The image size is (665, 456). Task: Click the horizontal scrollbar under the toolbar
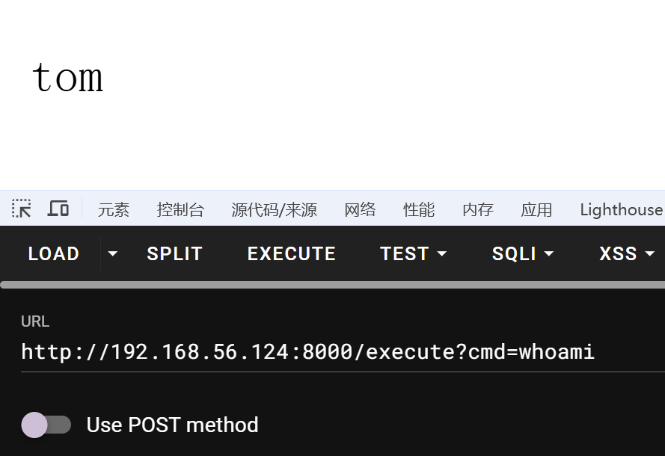click(332, 285)
